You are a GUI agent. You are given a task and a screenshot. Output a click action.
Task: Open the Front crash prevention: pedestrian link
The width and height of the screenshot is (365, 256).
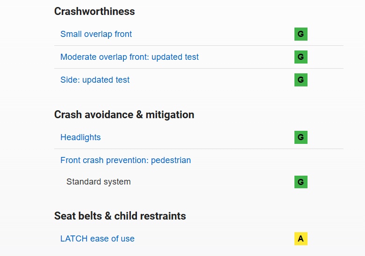pyautogui.click(x=125, y=160)
